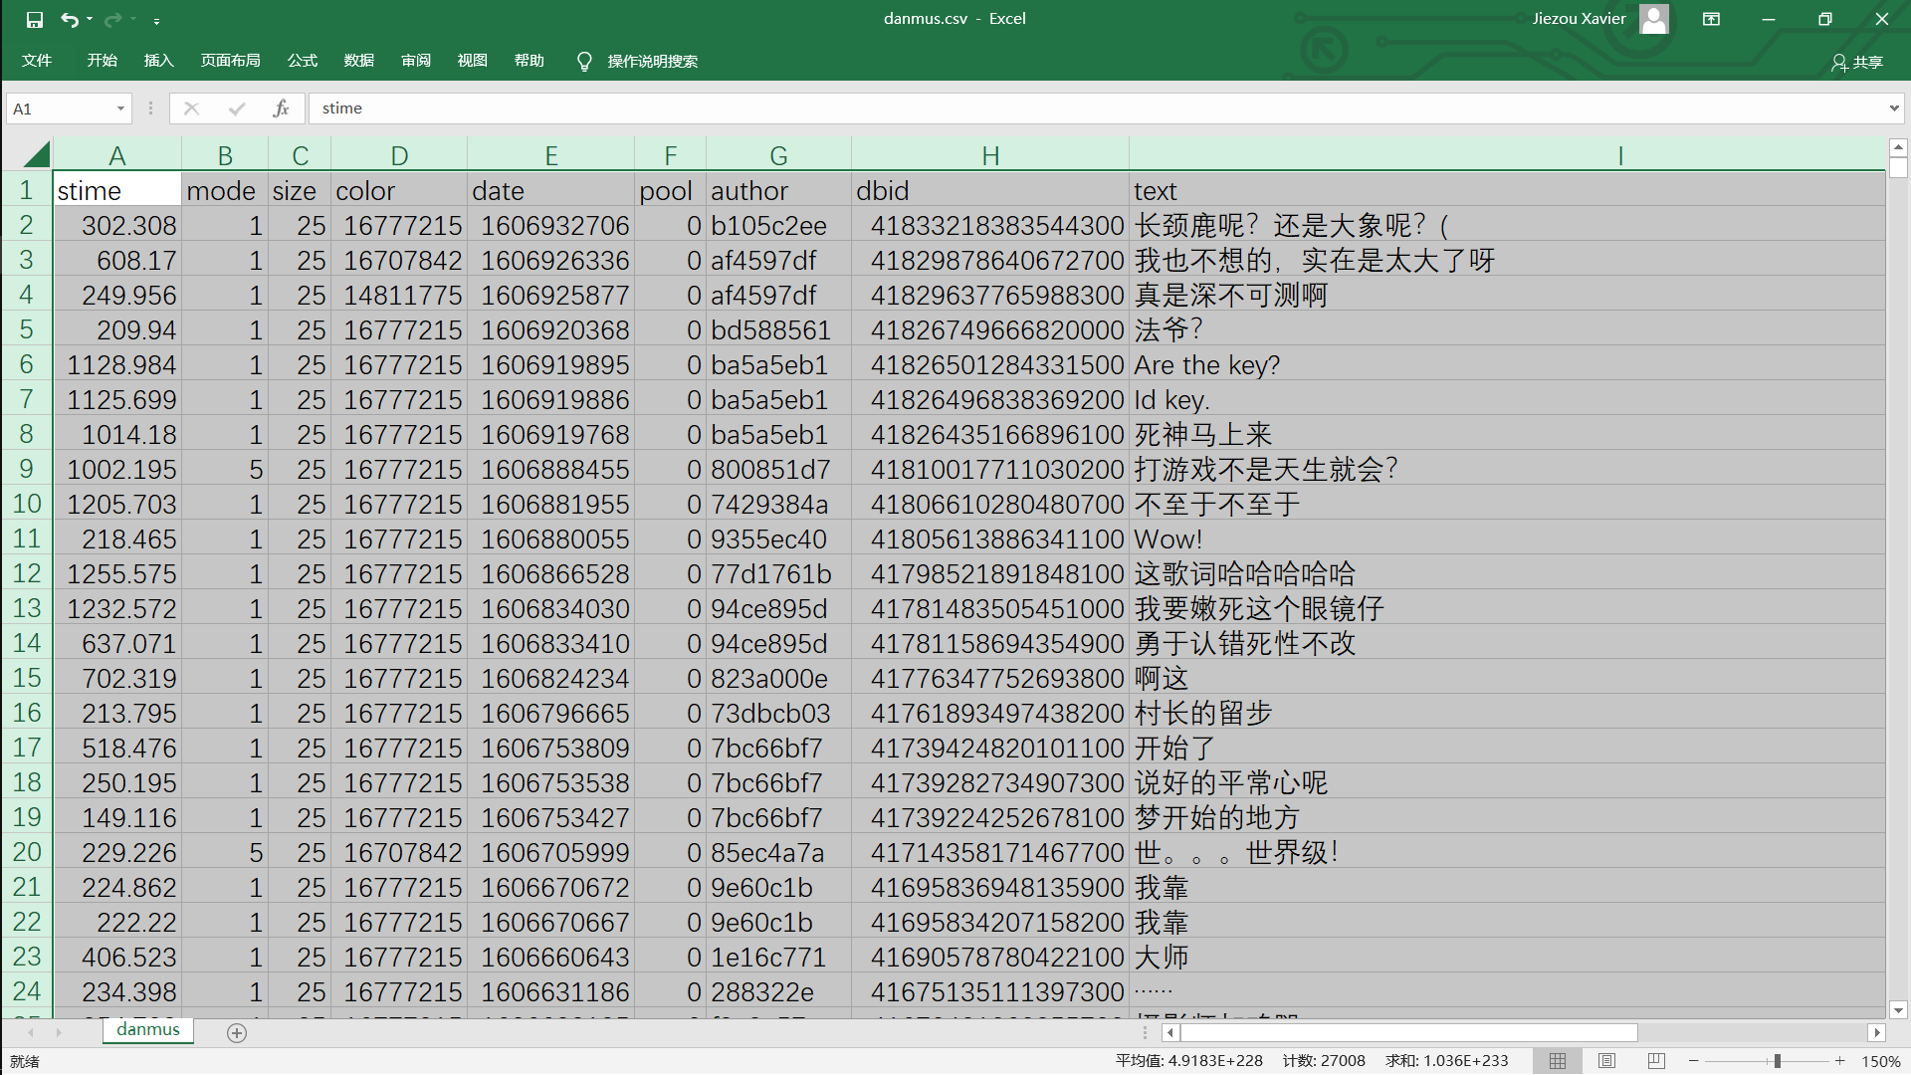Select cell with color 14811775

(399, 295)
